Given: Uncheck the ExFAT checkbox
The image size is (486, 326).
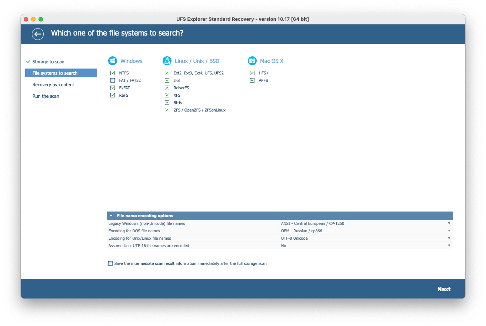Looking at the screenshot, I should pos(113,88).
